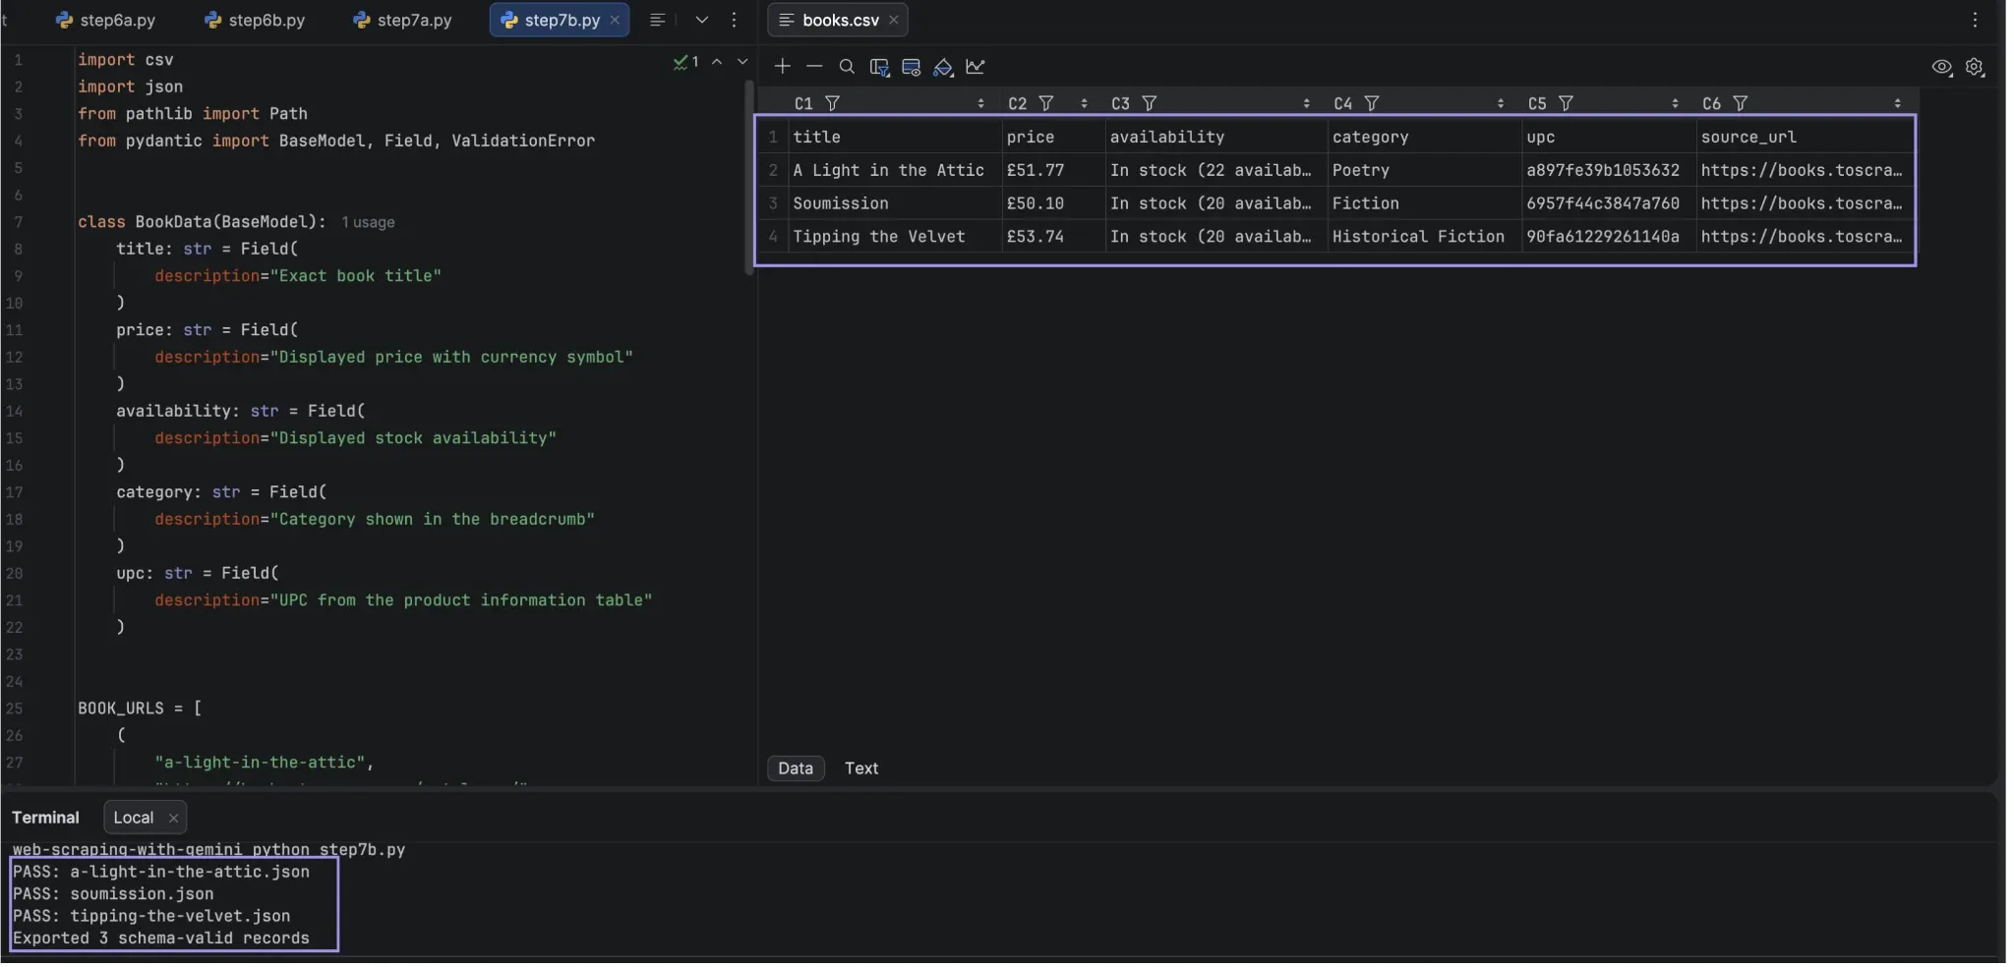Click the '1 usage' hint for BookData
The width and height of the screenshot is (2014, 967).
368,223
